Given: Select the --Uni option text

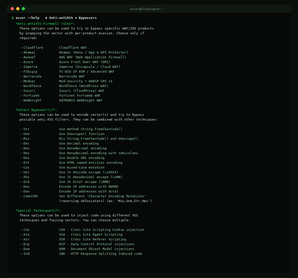Looking at the screenshot, I should (24, 172).
